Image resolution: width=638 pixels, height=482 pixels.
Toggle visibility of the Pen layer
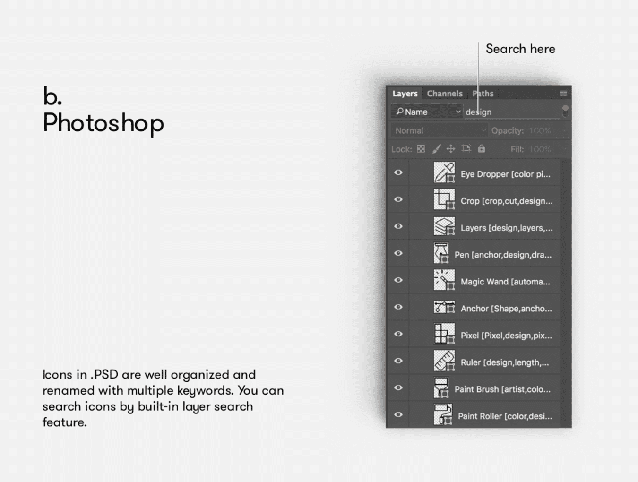398,253
